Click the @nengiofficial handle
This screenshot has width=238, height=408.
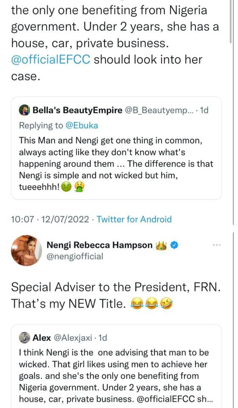tap(74, 257)
